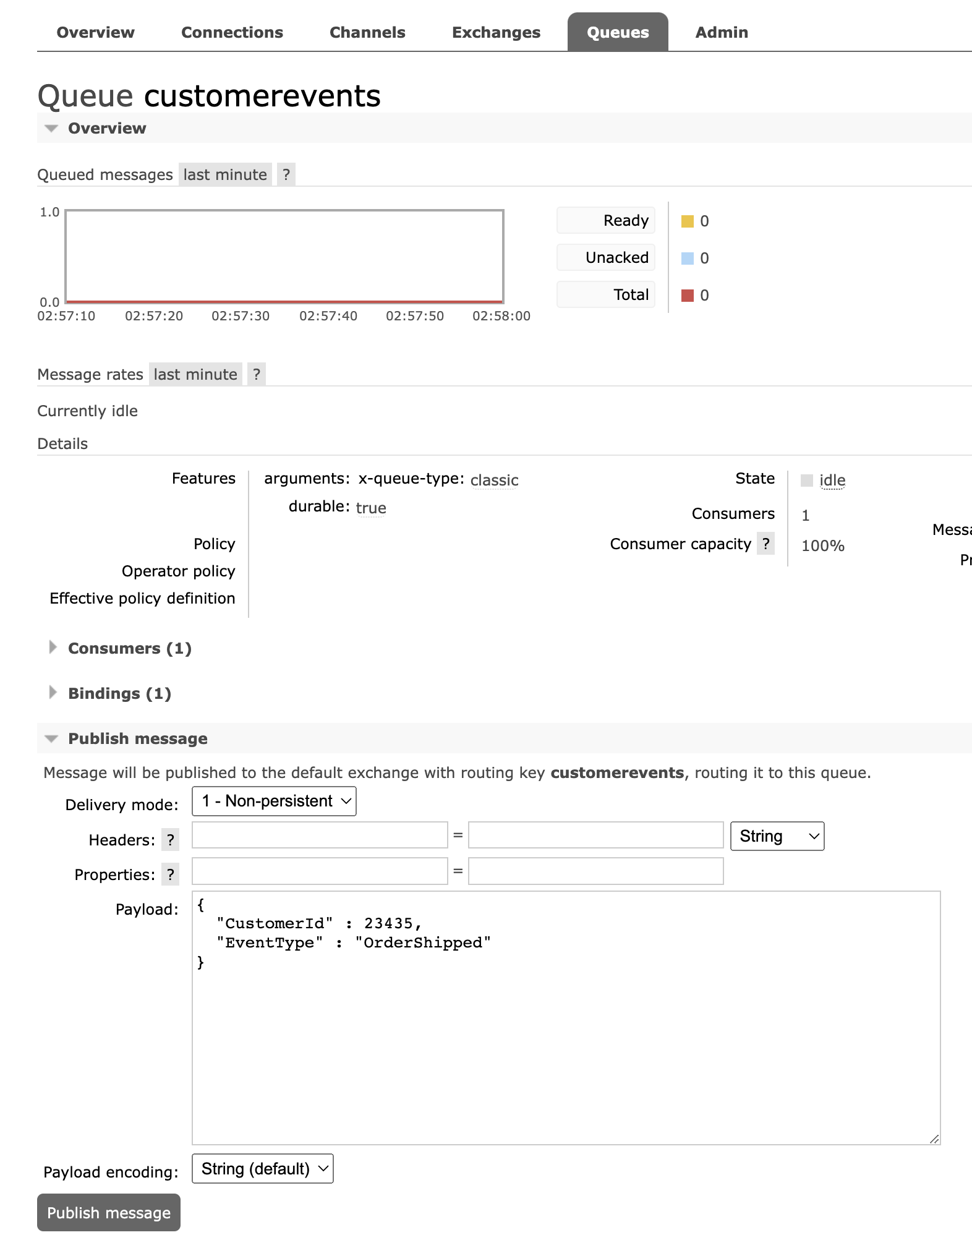The image size is (972, 1248).
Task: Open the Admin tab
Action: tap(722, 32)
